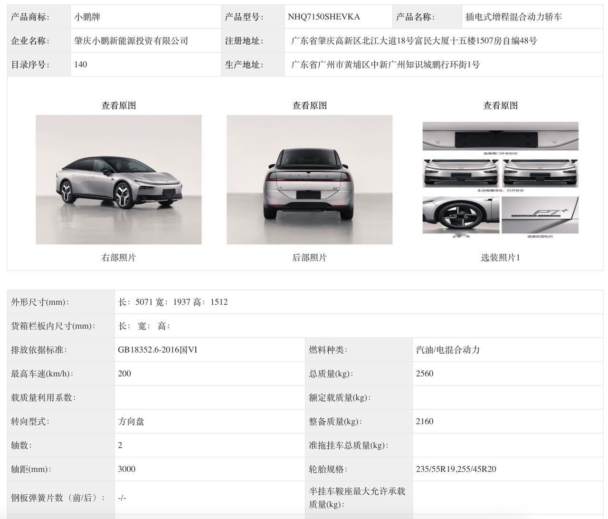This screenshot has width=608, height=519.
Task: Click the 右部照片 car thumbnail
Action: coord(119,180)
